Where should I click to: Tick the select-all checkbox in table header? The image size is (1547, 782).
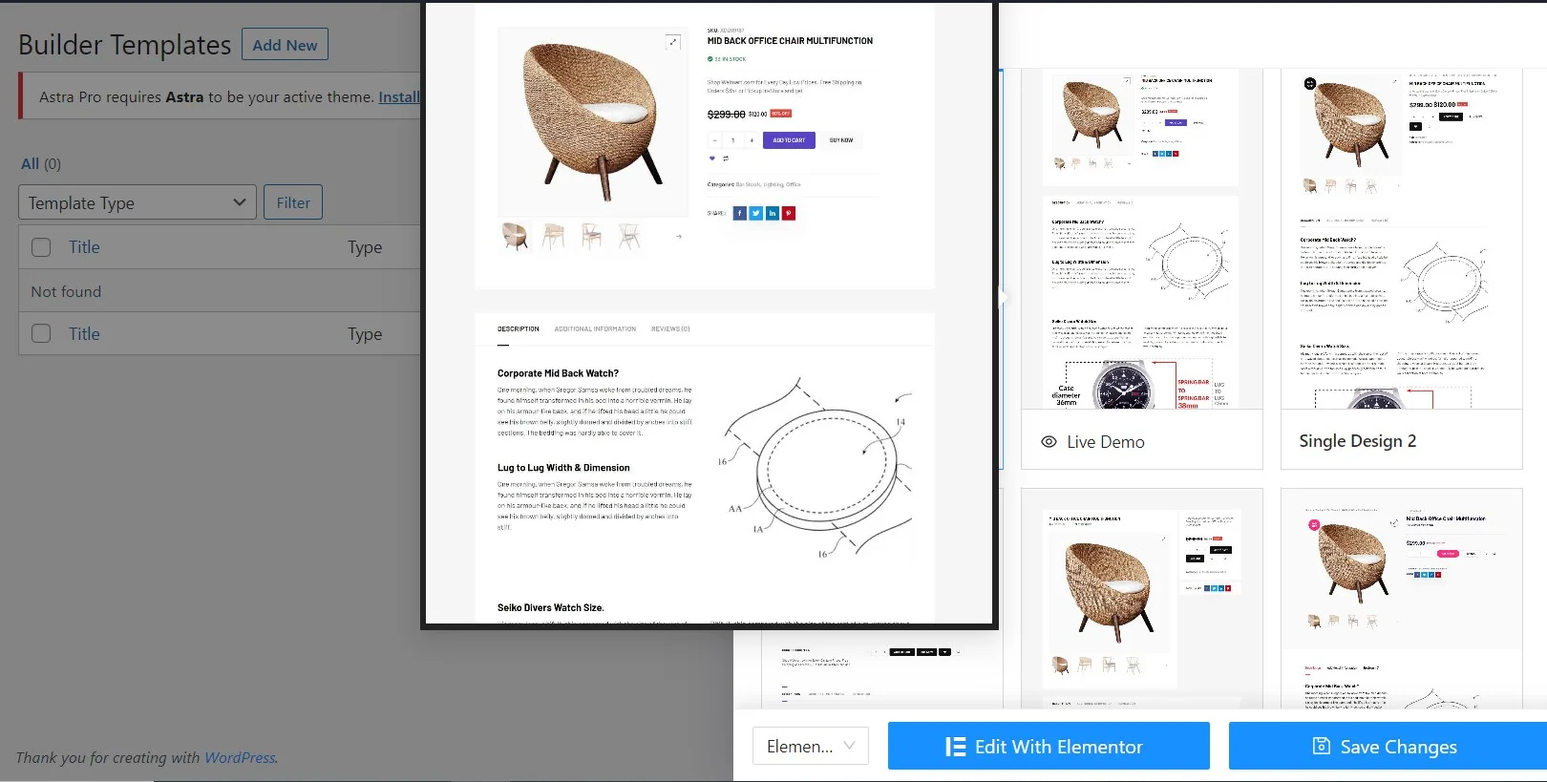tap(41, 247)
